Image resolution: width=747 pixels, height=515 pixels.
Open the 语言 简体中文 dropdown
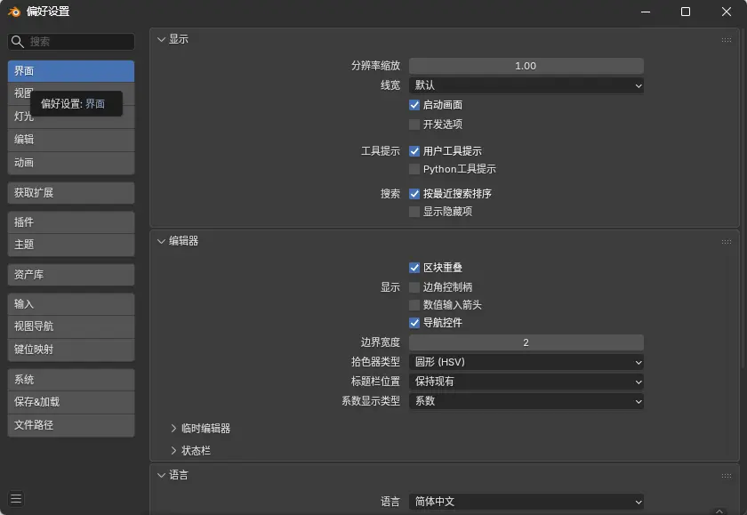coord(526,502)
